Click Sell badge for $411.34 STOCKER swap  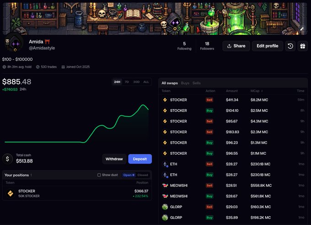(209, 100)
